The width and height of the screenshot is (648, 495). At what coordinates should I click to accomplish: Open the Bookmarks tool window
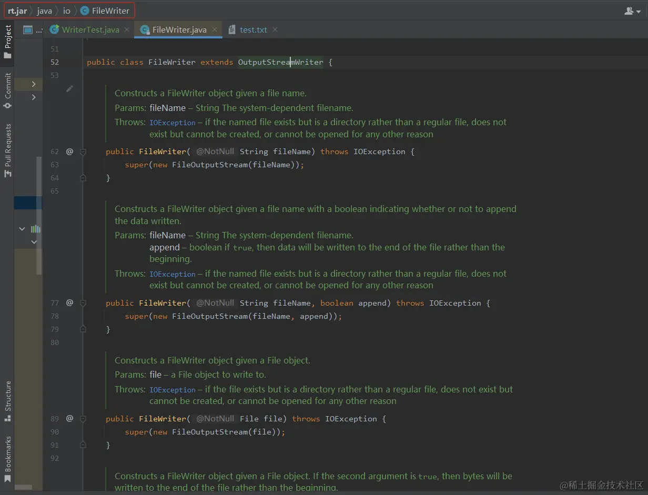click(x=7, y=459)
